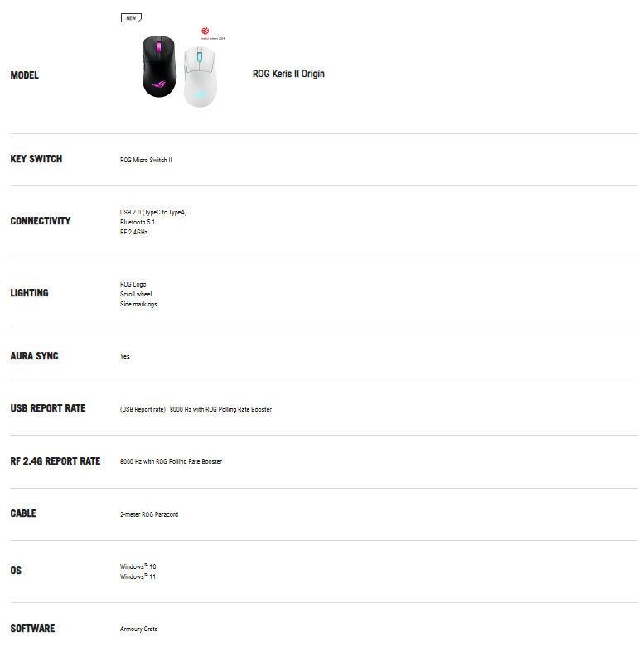The height and width of the screenshot is (655, 638).
Task: Click the Side markings lighting entry
Action: pos(138,304)
